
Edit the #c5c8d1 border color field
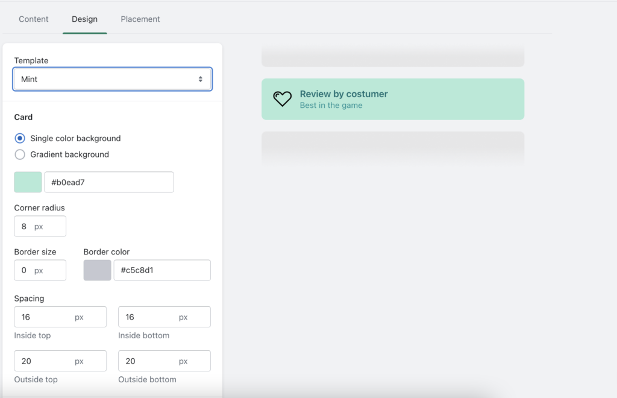point(162,270)
